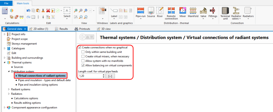Switch to the Results tab
Screen dimensions: 273x112
pyautogui.click(x=61, y=29)
